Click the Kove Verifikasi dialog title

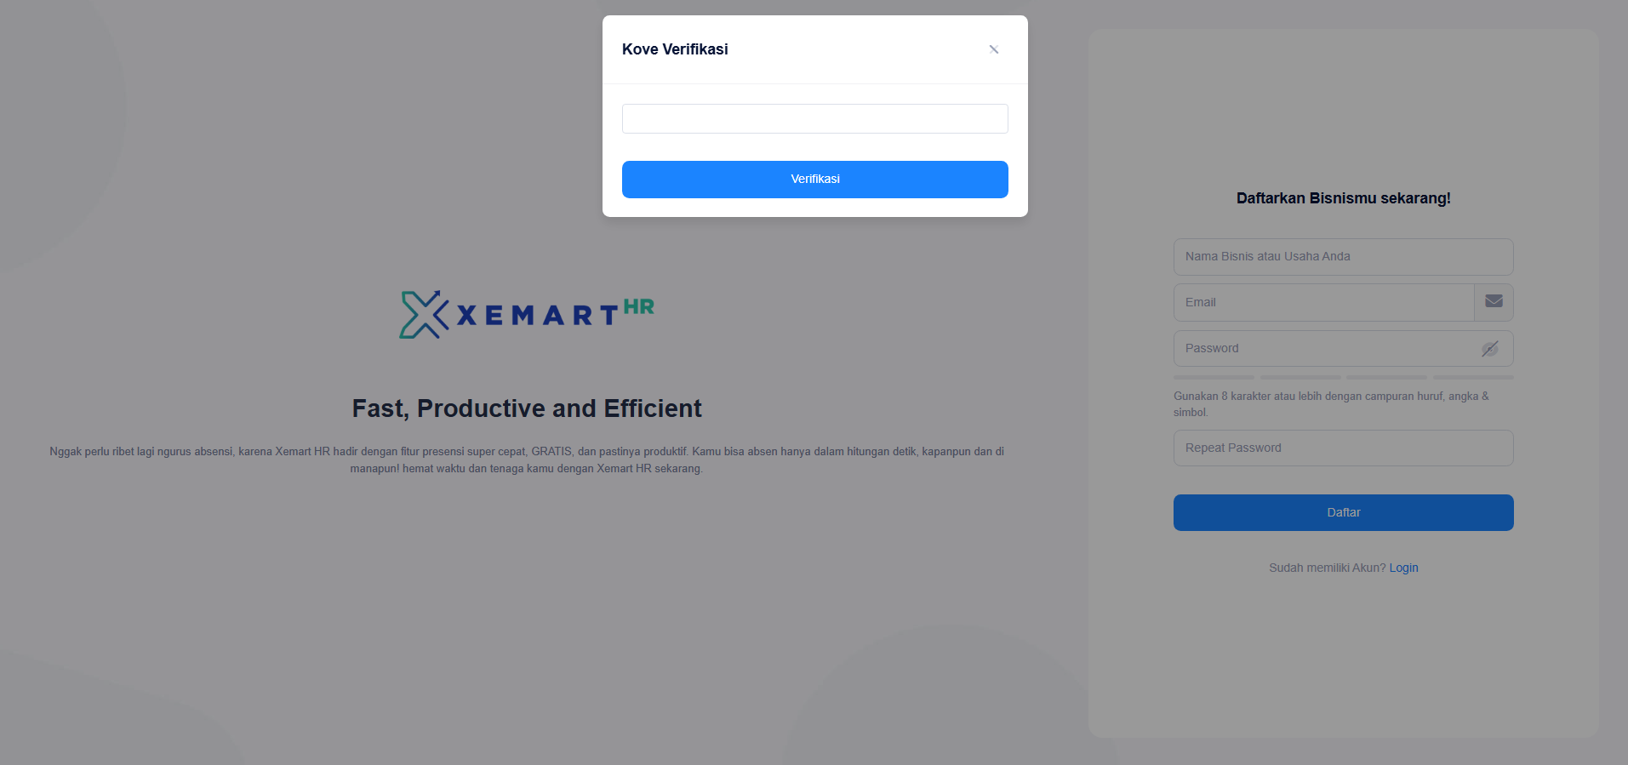click(675, 49)
